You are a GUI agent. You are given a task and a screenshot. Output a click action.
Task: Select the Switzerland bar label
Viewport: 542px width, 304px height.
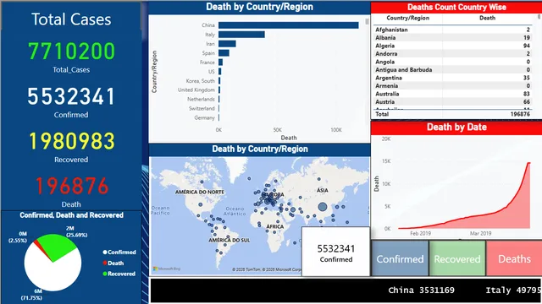click(x=202, y=109)
